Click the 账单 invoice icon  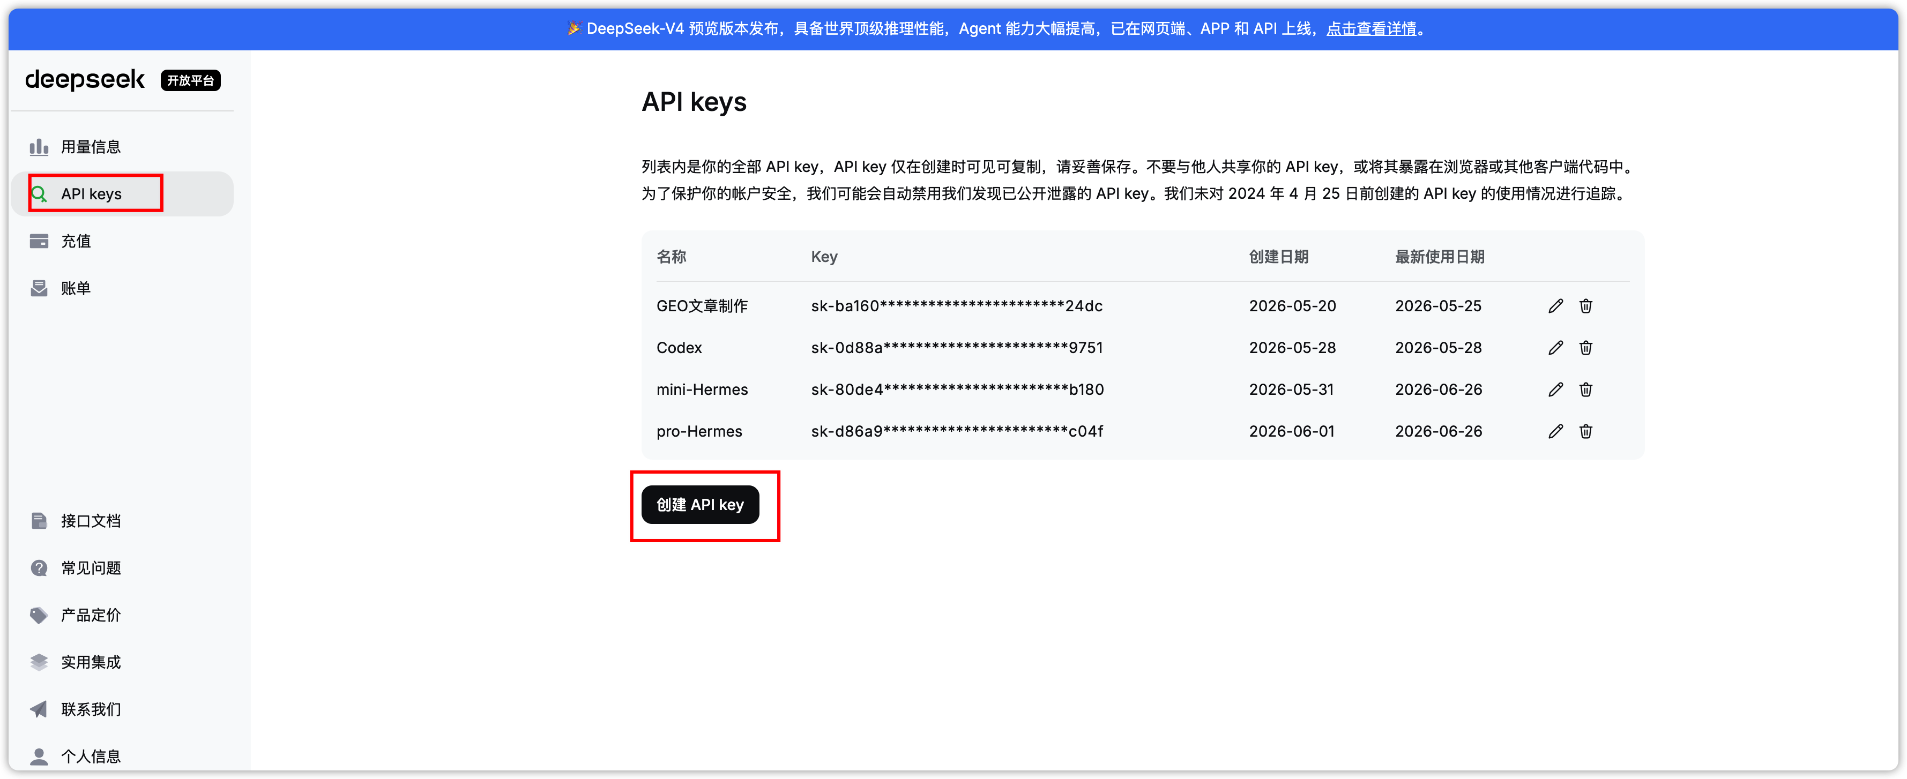coord(39,288)
